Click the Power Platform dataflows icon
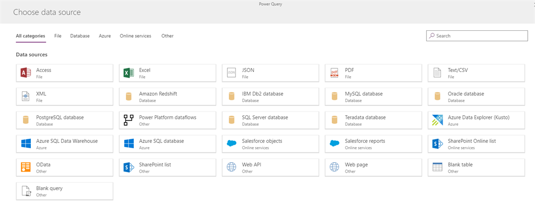 (x=129, y=120)
